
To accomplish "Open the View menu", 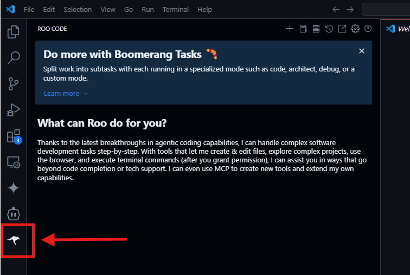I will click(x=108, y=10).
